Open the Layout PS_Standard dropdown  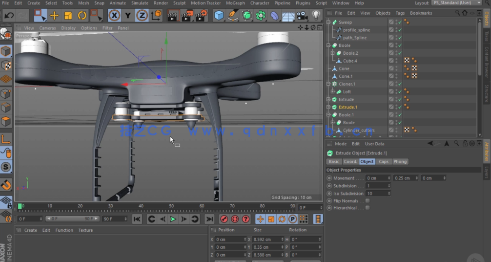456,3
